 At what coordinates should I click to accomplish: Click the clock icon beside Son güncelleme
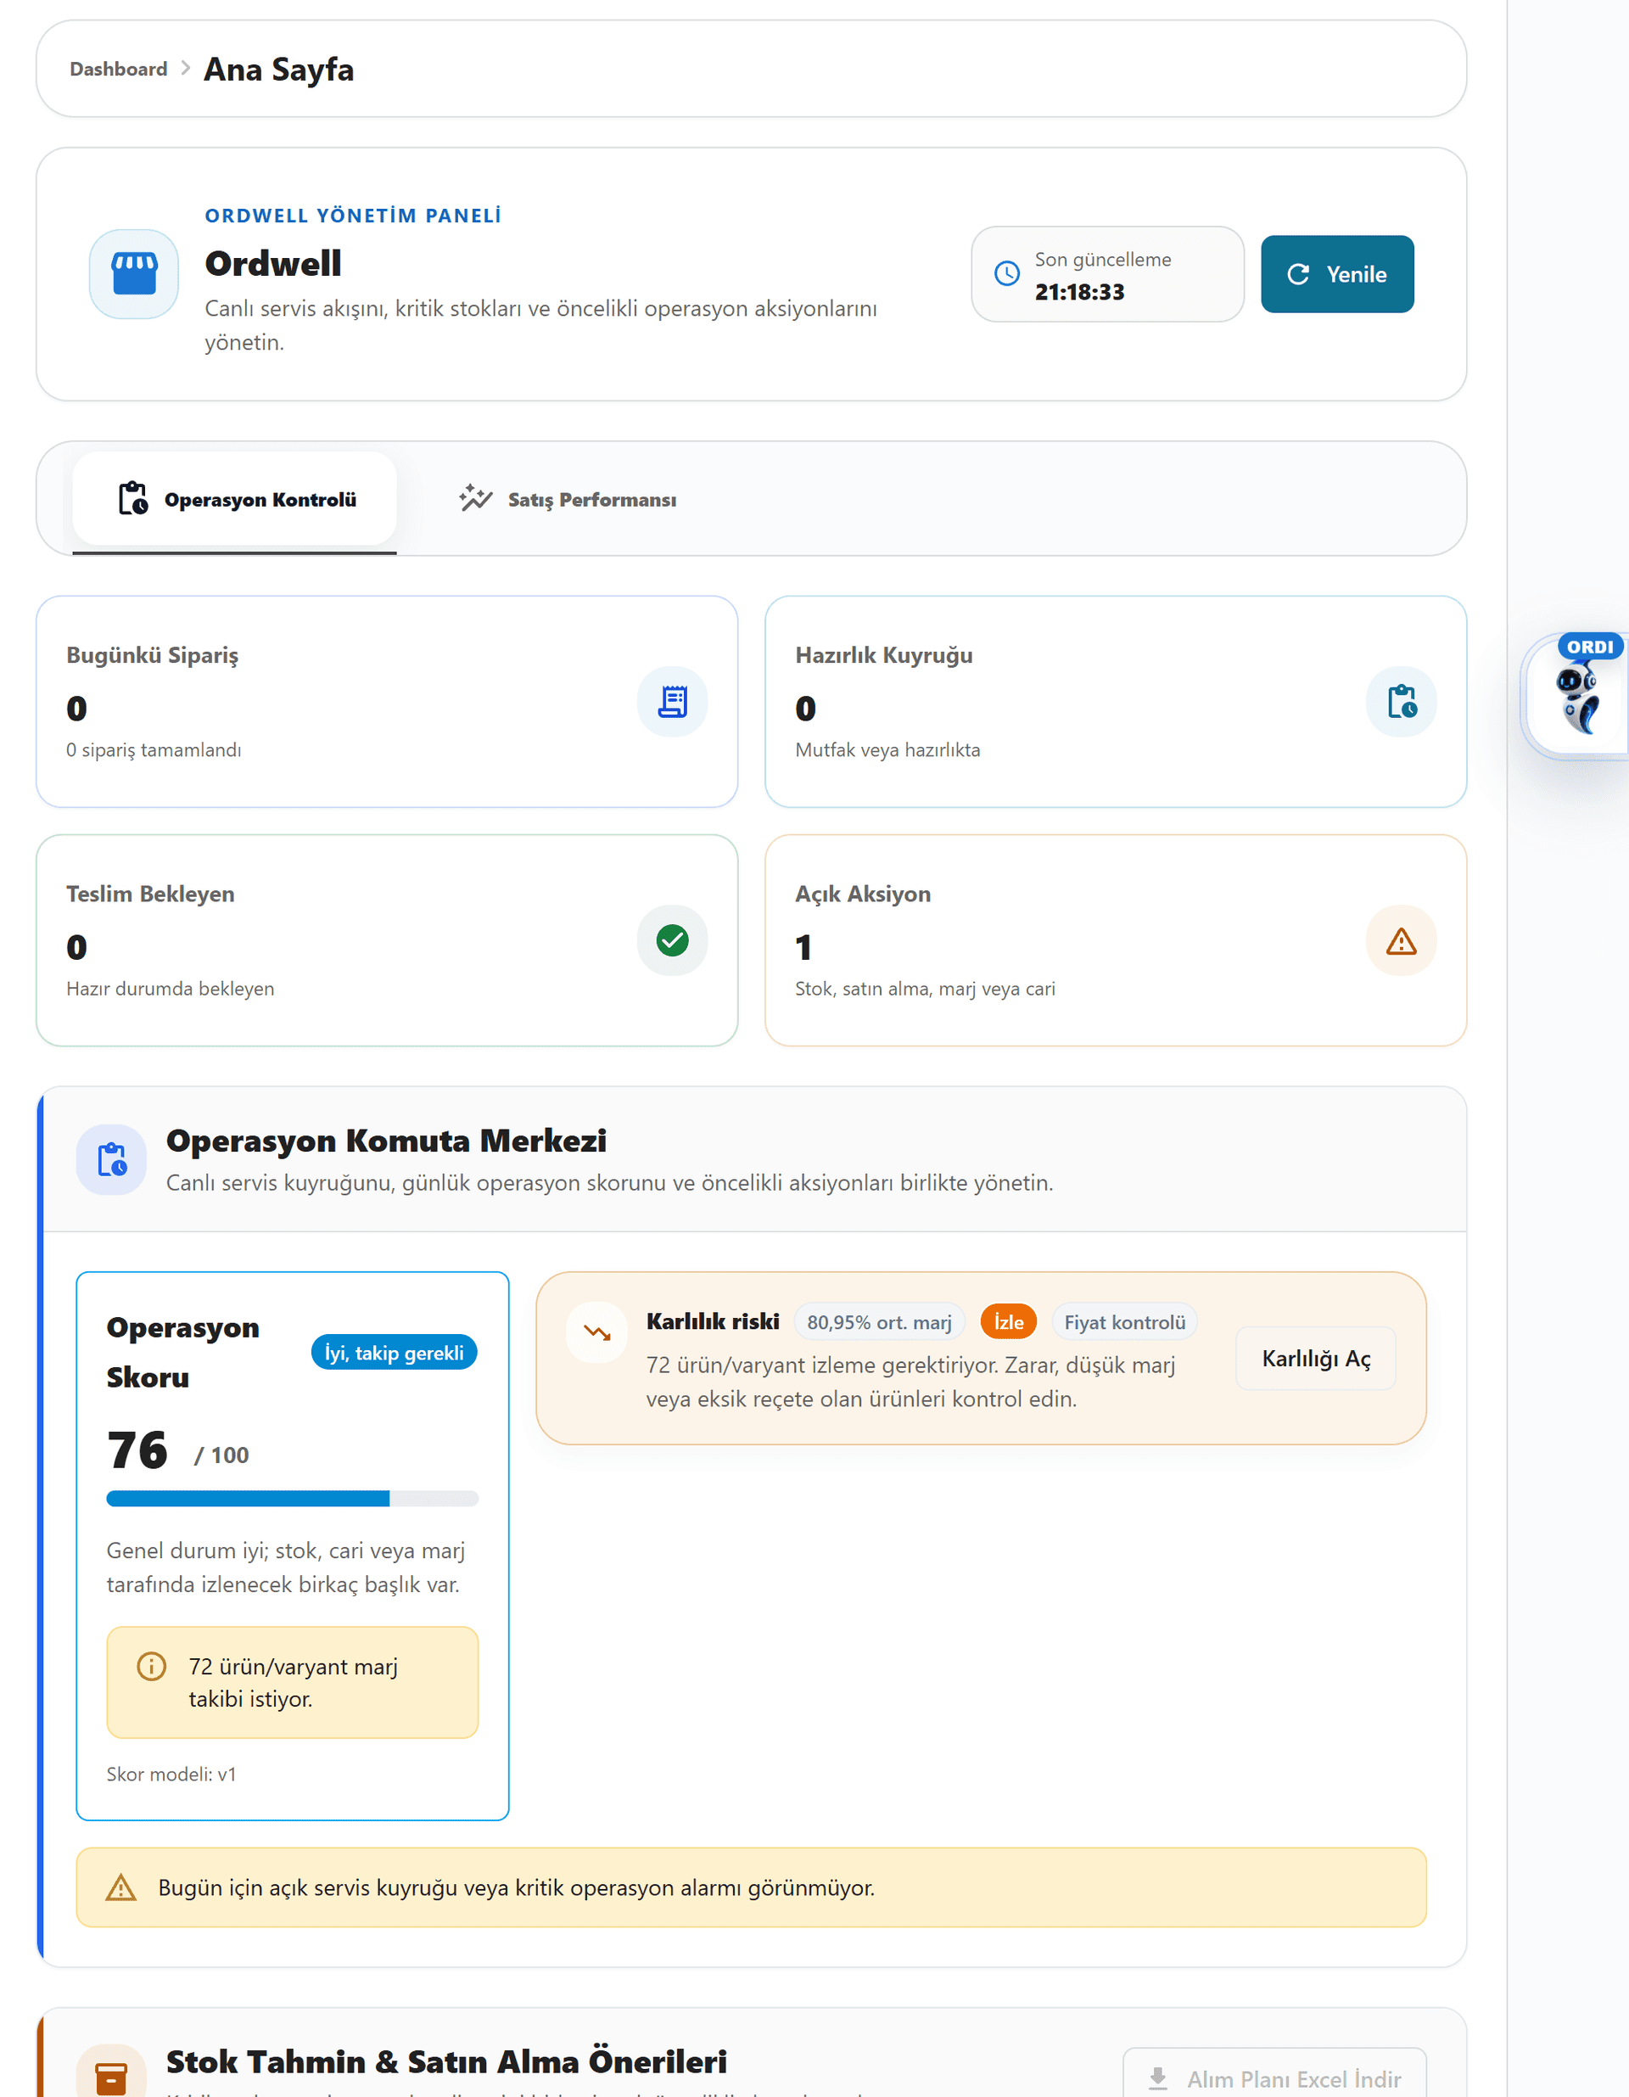(1007, 273)
